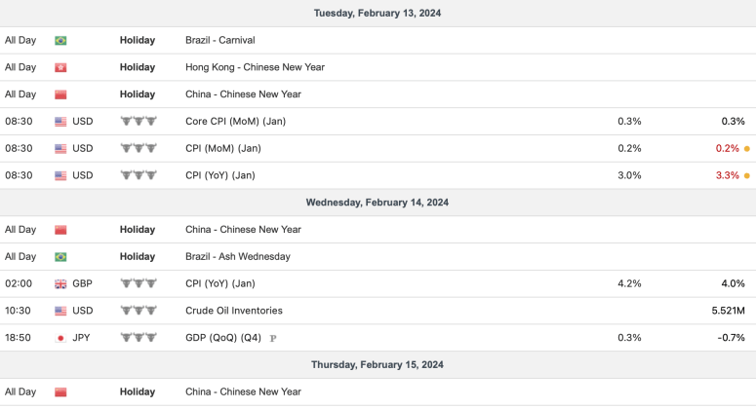Screen dimensions: 756x409
Task: Click the UK flag next to GBP
Action: pos(60,284)
